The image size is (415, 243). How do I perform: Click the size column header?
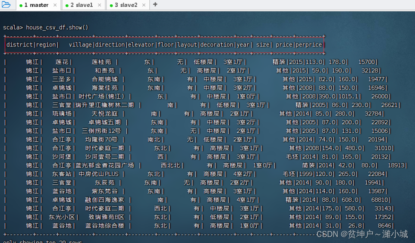point(263,45)
